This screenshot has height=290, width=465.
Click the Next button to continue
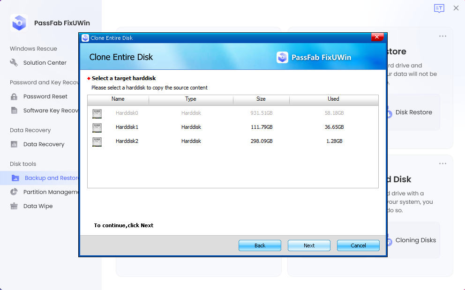click(x=309, y=245)
